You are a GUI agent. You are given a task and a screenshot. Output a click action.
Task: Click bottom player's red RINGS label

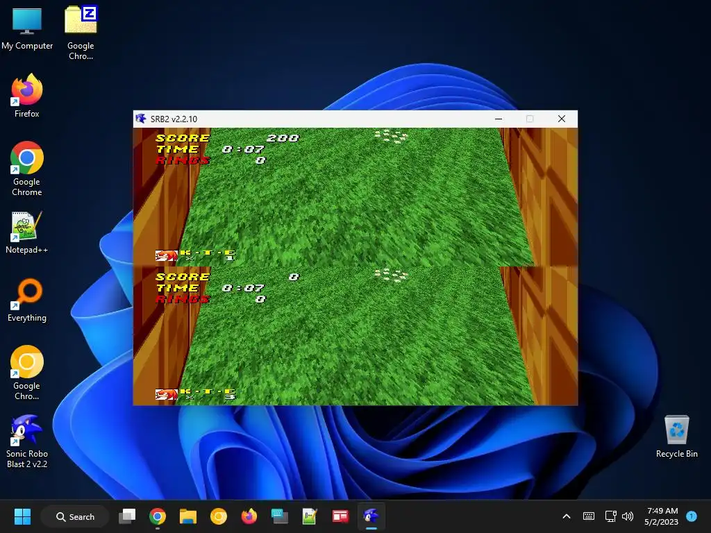[183, 299]
